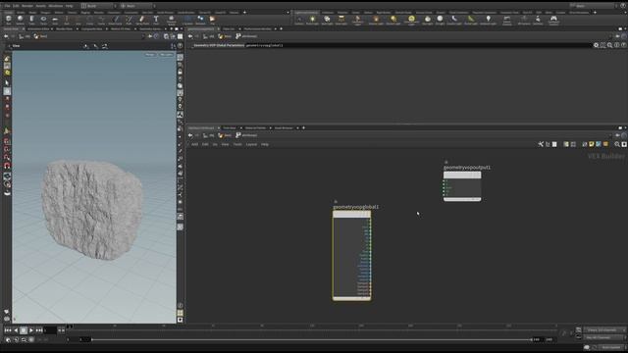Click the yellow sticky note icon

coord(591,144)
